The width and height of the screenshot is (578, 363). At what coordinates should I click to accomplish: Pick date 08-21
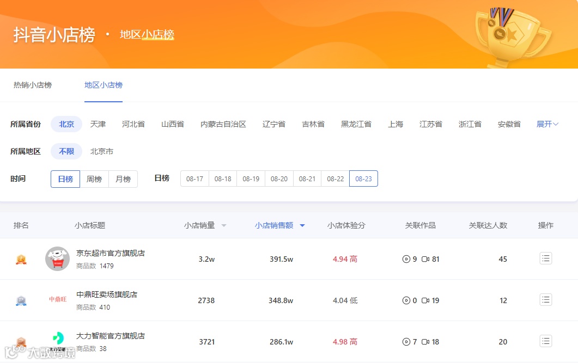pos(307,179)
